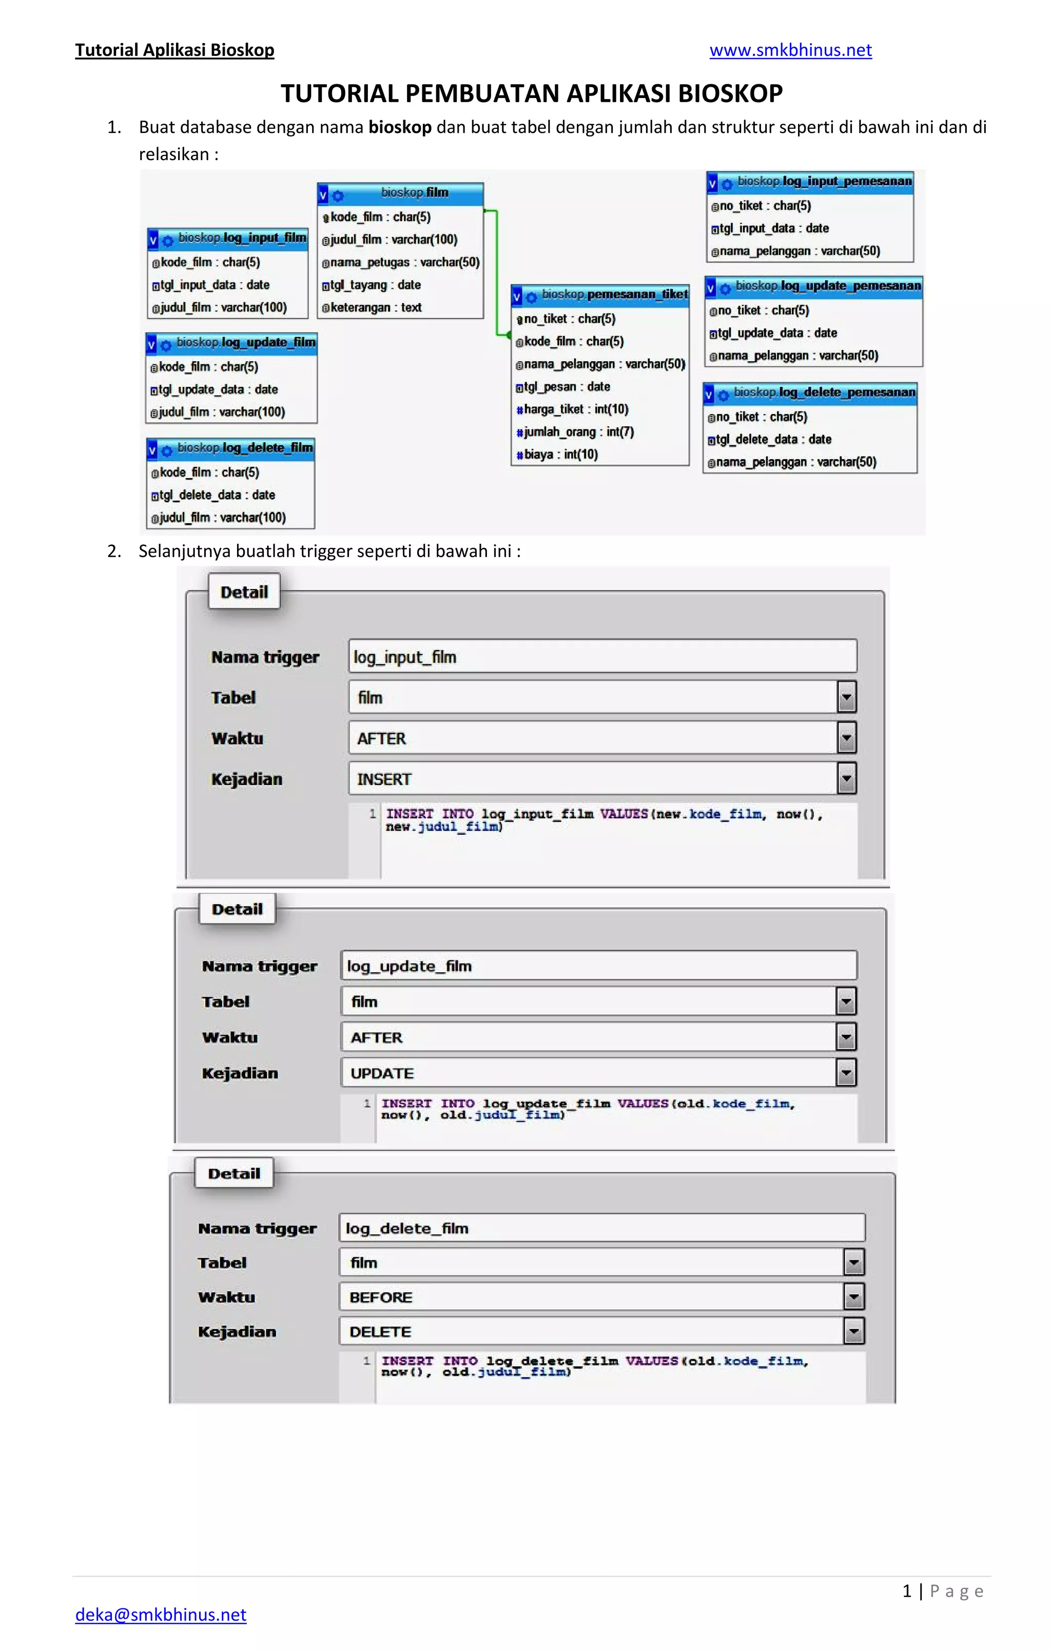This screenshot has height=1651, width=1051.
Task: Click Nama trigger field containing log_update_film
Action: click(598, 966)
